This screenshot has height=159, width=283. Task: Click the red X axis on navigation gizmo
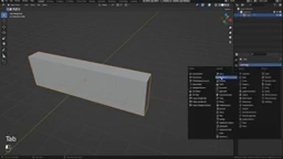(x=230, y=20)
